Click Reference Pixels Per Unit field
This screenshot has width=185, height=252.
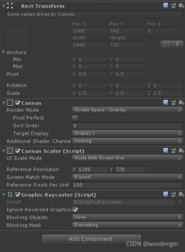tap(127, 185)
